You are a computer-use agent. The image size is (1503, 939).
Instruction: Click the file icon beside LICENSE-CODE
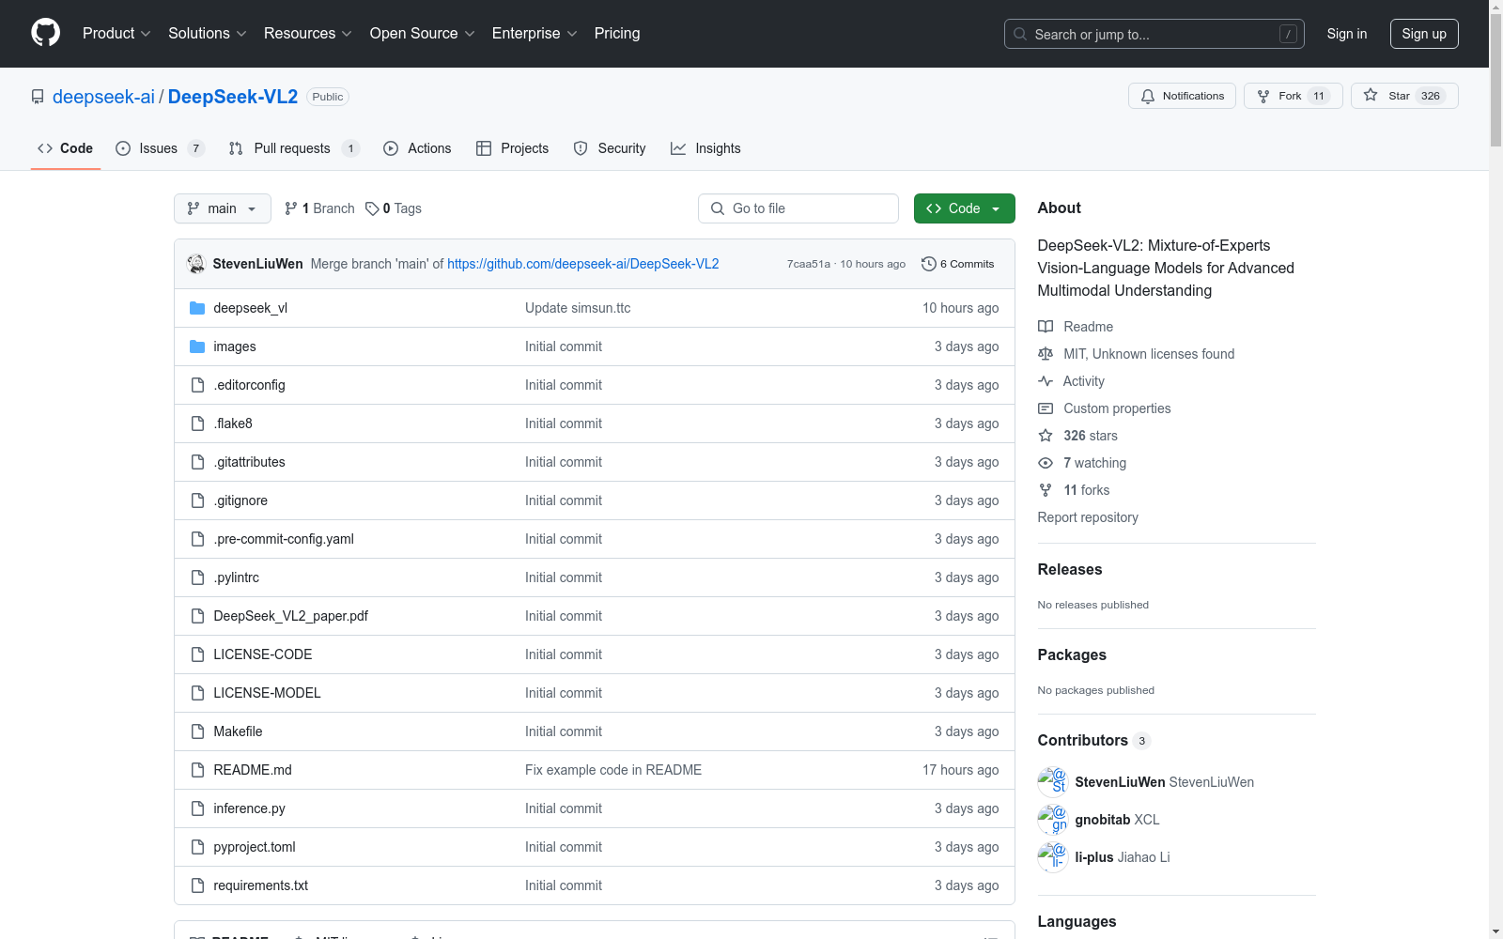(x=197, y=654)
